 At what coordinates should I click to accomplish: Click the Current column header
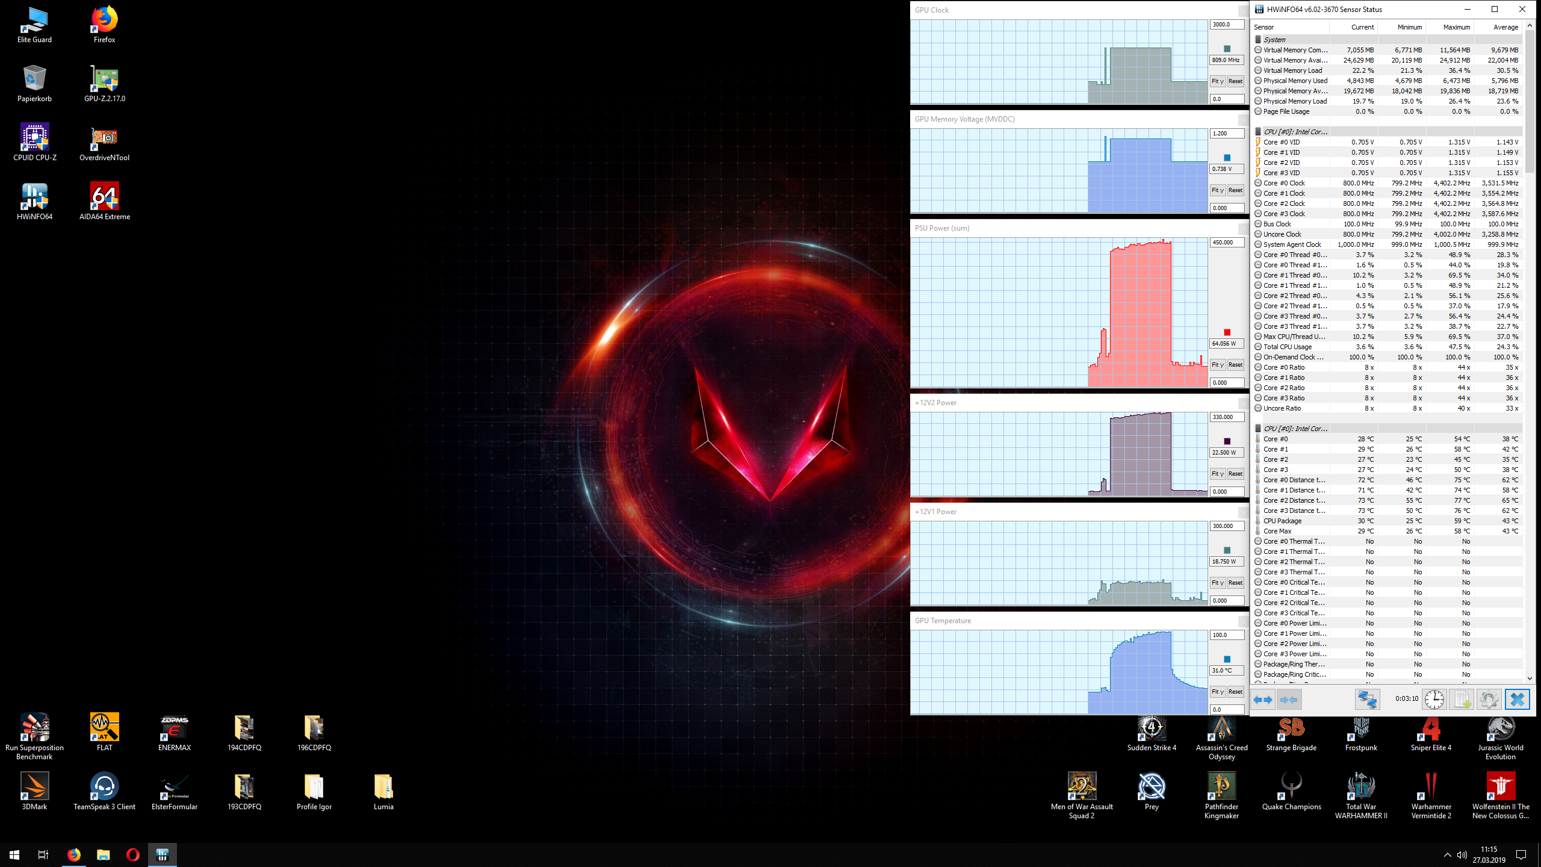pos(1354,27)
